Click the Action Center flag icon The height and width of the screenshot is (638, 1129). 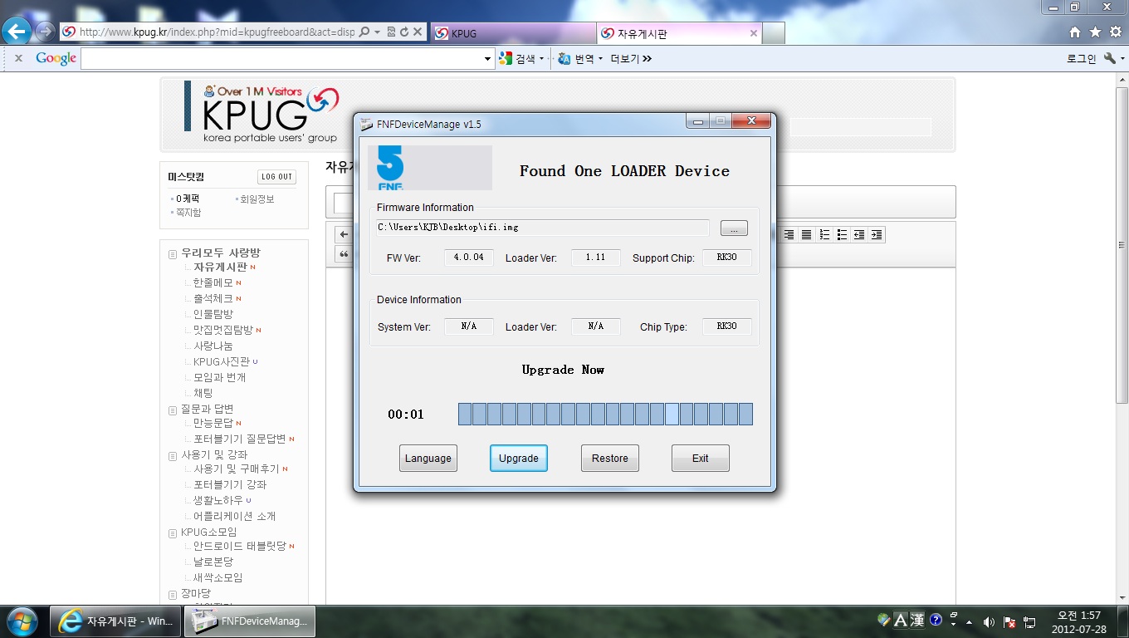1009,621
